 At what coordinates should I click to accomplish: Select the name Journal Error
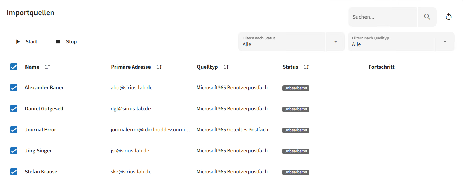click(41, 130)
